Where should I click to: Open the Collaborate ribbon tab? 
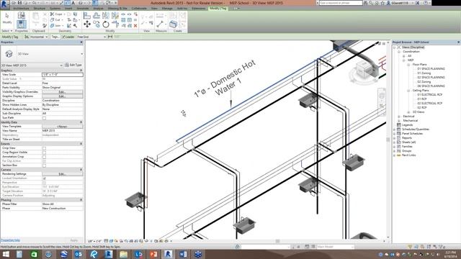139,9
